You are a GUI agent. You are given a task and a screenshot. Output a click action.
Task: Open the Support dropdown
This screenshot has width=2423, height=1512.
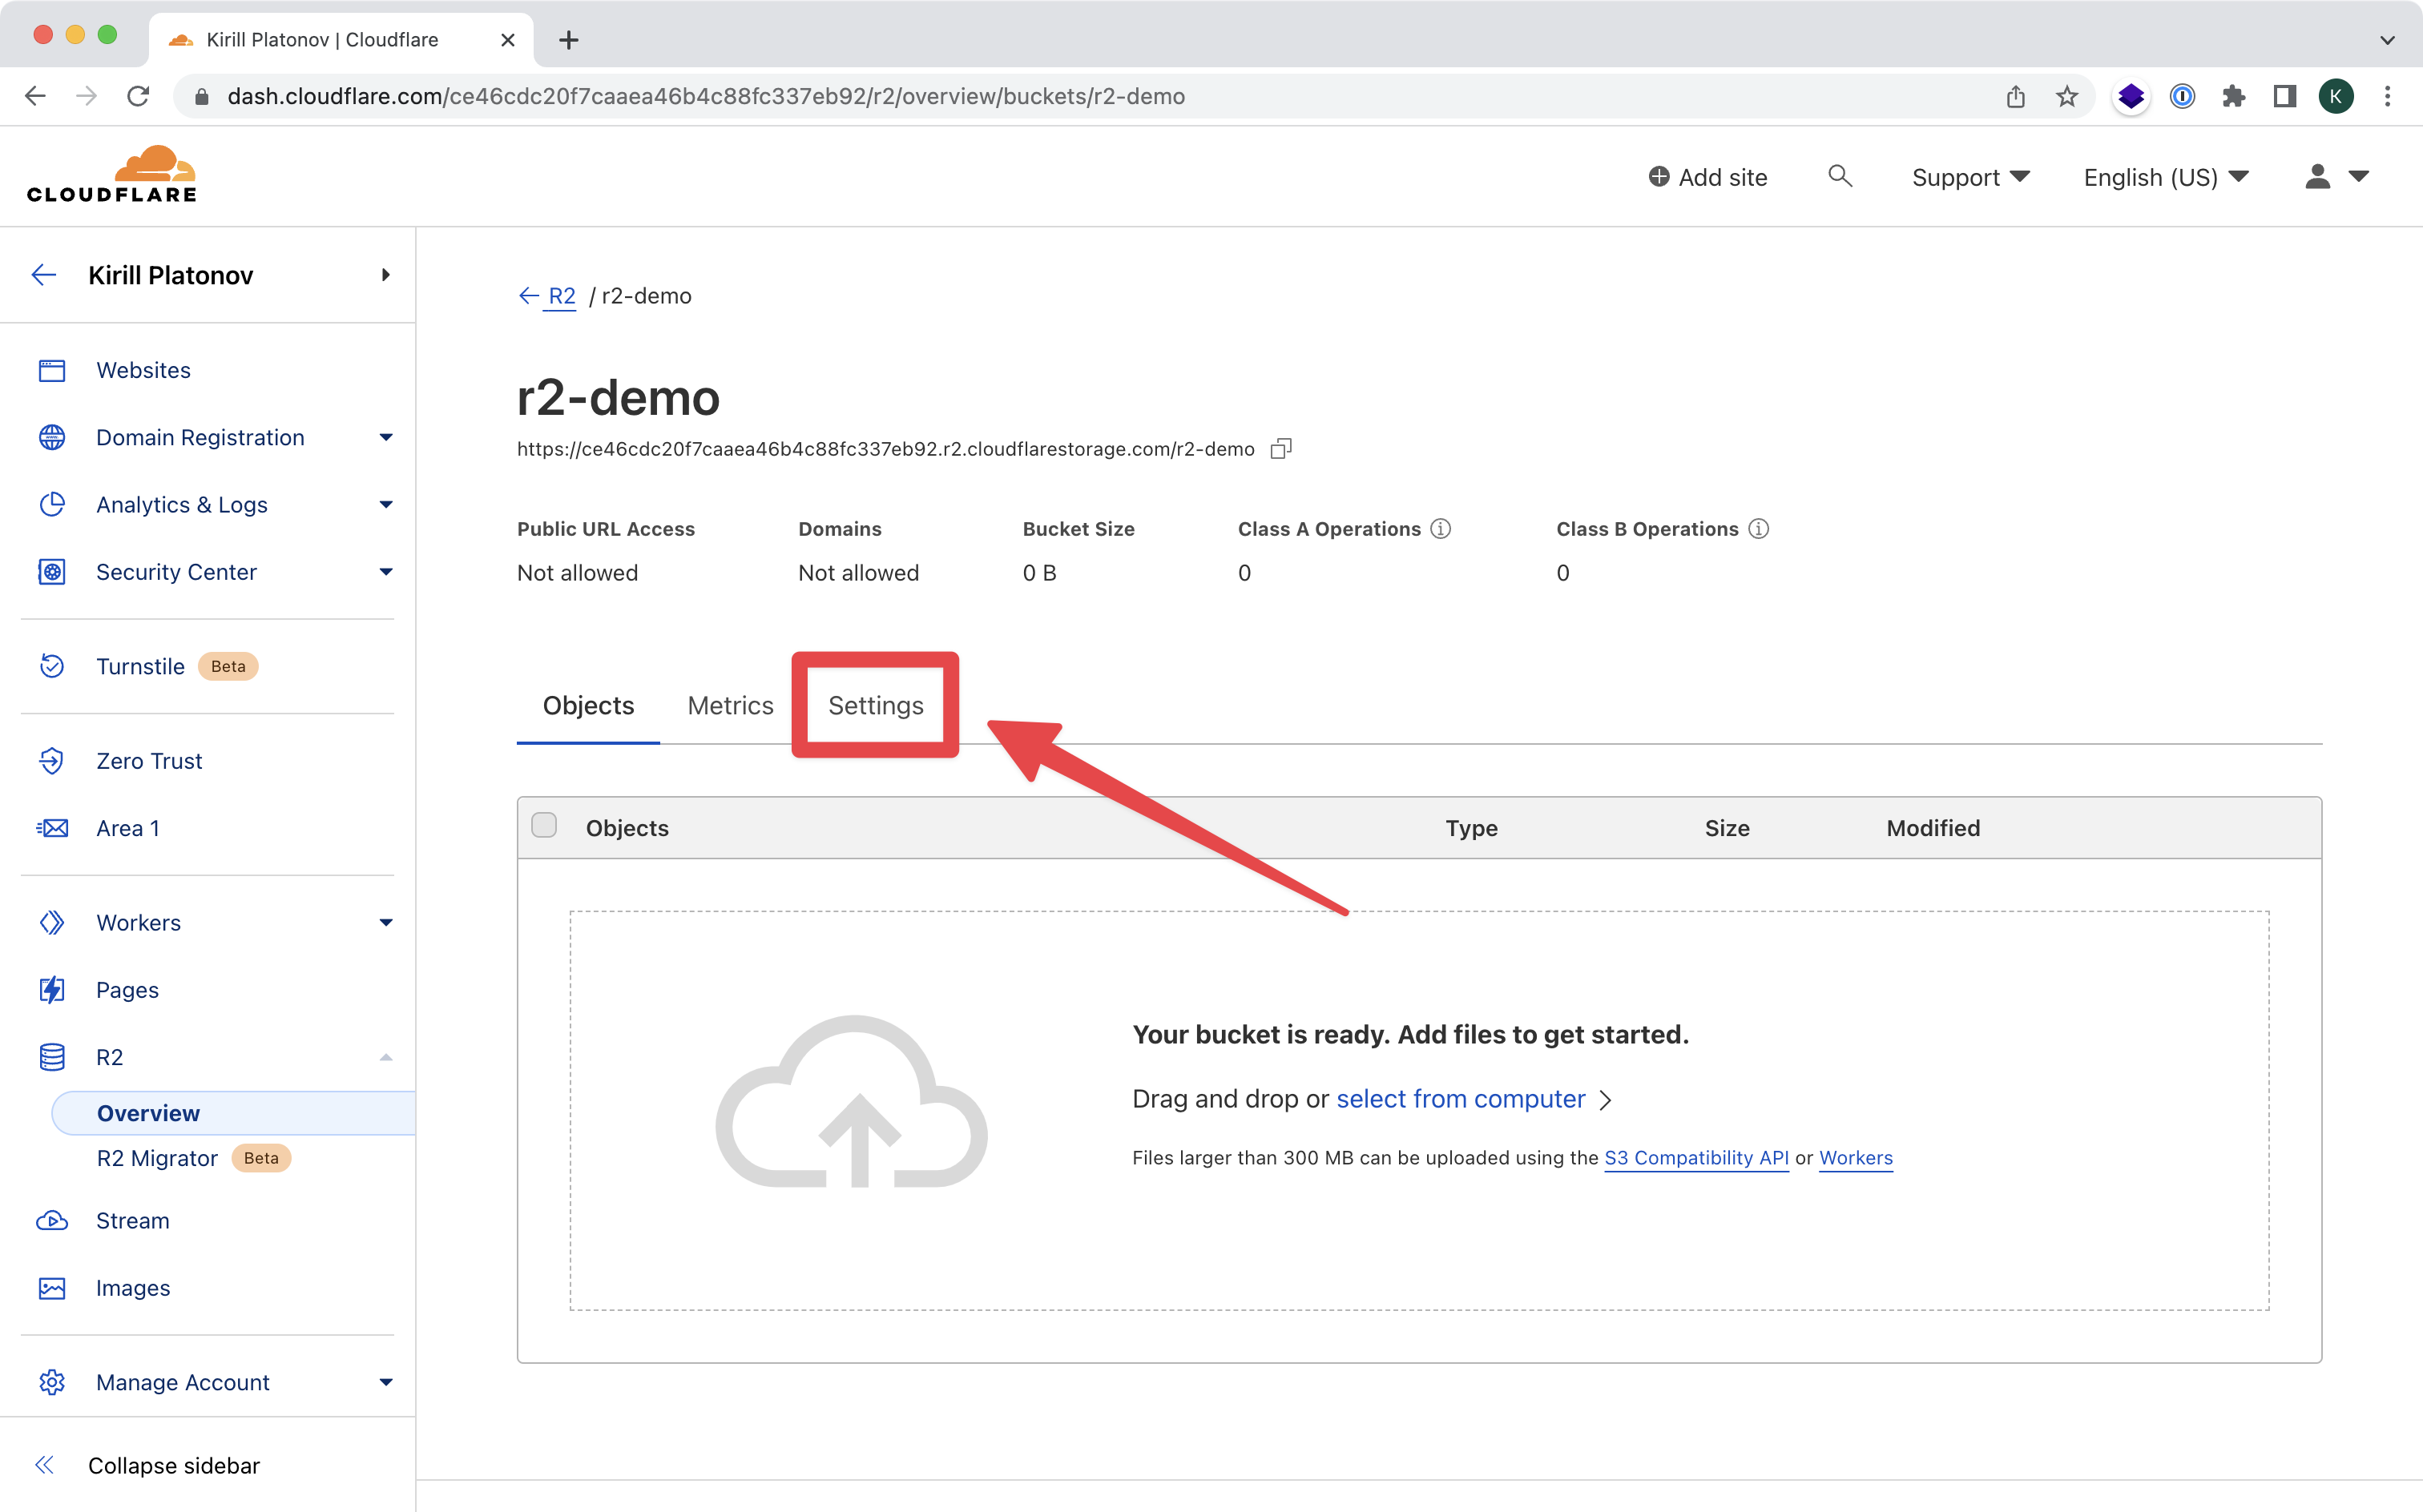tap(1971, 177)
